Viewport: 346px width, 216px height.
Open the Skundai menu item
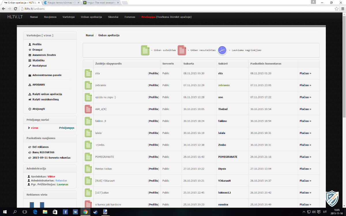[113, 17]
